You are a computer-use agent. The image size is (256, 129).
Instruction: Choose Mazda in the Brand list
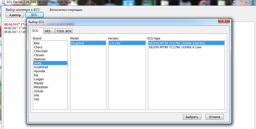point(50,83)
